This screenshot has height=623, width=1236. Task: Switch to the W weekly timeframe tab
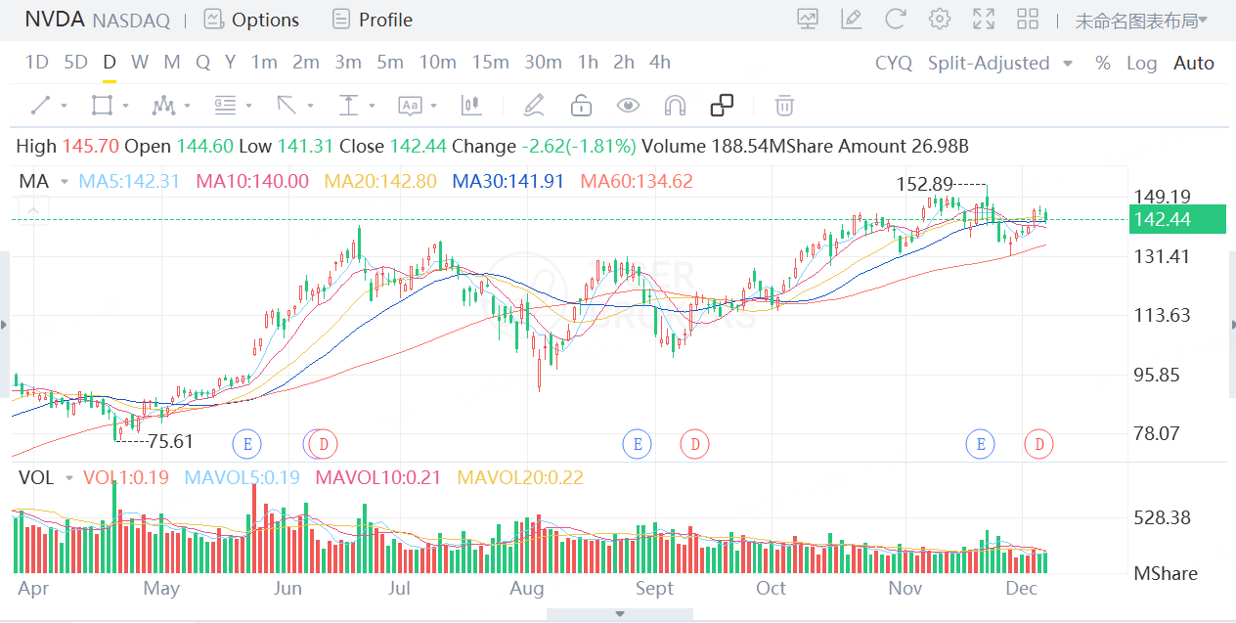coord(140,62)
